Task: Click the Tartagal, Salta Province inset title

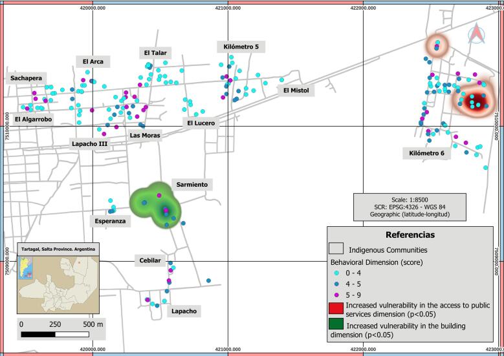Action: pos(58,249)
